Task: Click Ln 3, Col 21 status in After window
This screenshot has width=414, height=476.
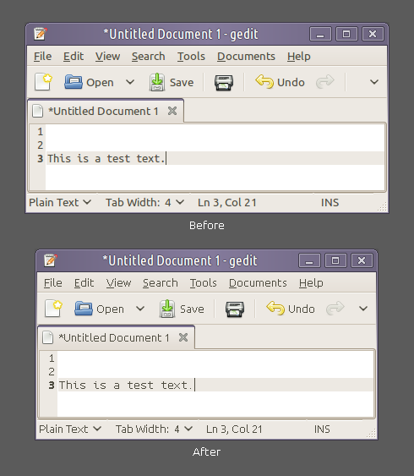Action: point(234,429)
